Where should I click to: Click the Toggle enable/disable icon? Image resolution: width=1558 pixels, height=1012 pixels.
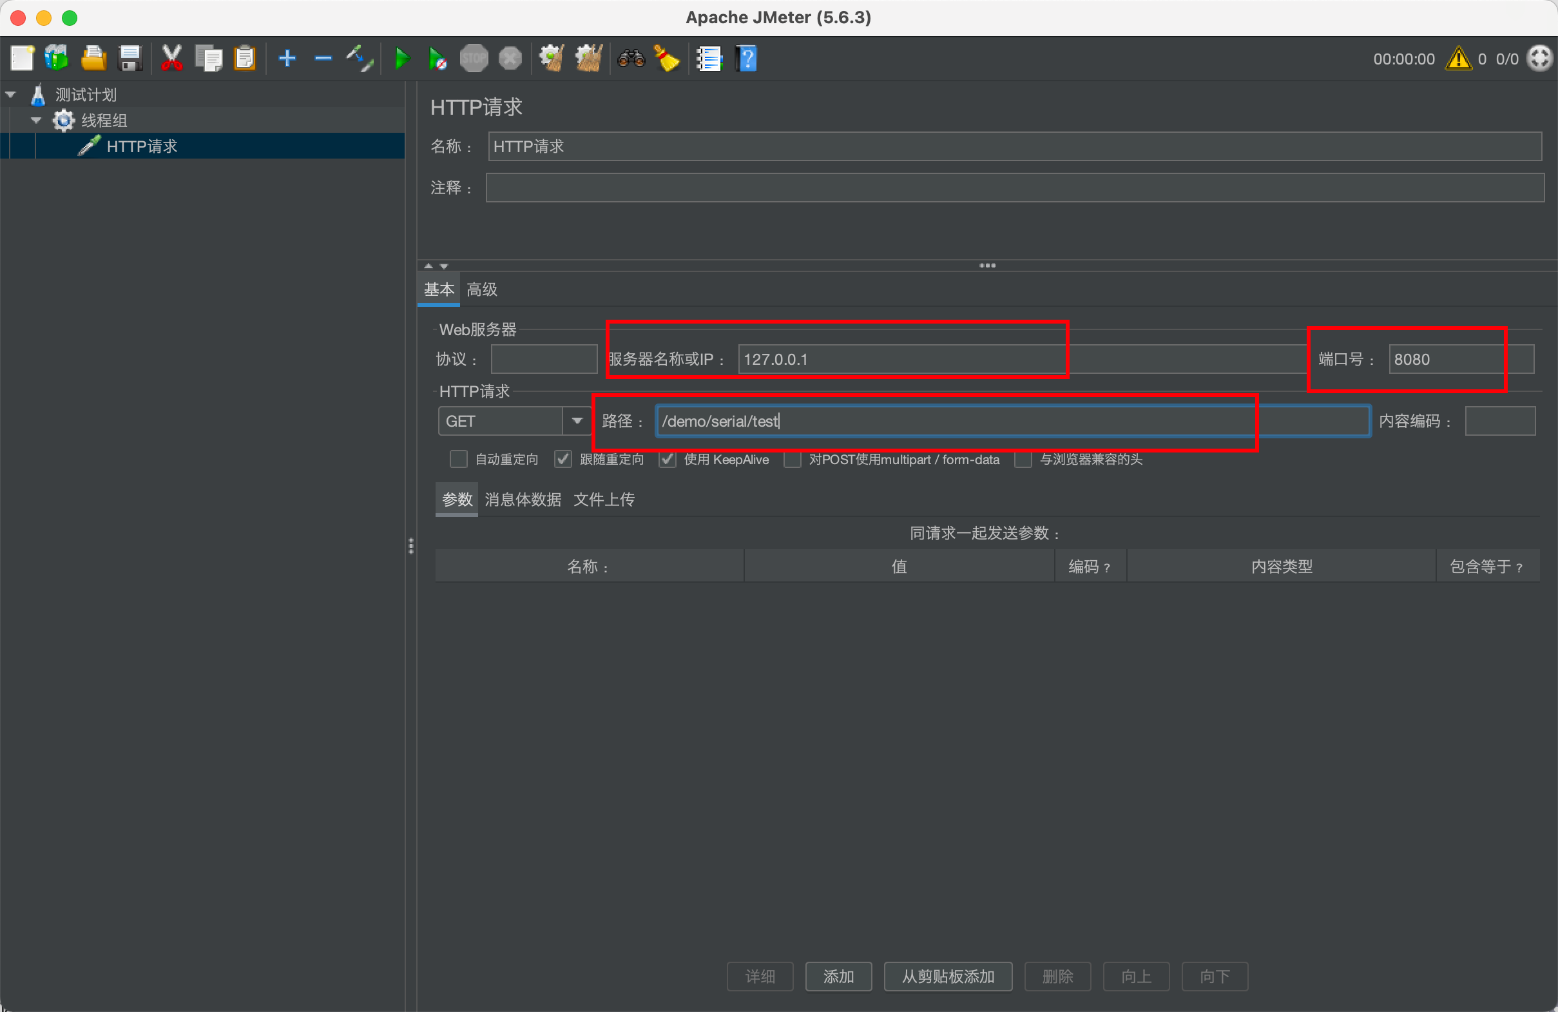360,58
